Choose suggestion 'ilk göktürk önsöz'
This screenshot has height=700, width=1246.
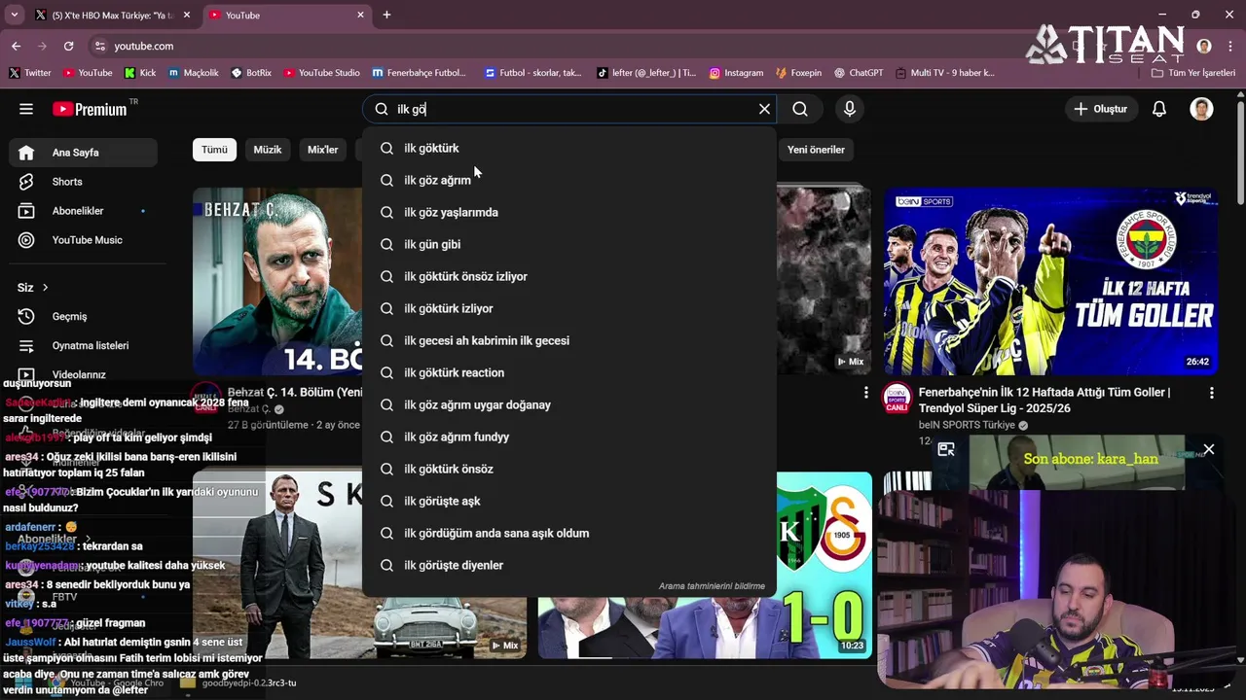pyautogui.click(x=569, y=469)
